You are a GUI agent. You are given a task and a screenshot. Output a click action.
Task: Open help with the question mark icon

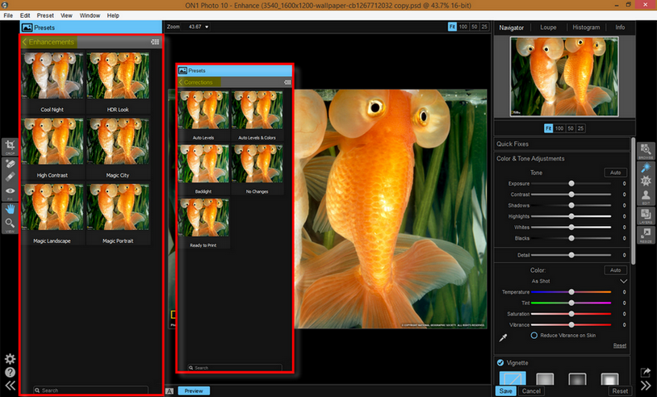(10, 372)
